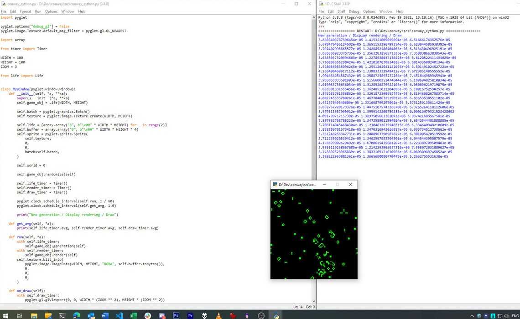Open the Format menu in the editor window

(x=26, y=11)
